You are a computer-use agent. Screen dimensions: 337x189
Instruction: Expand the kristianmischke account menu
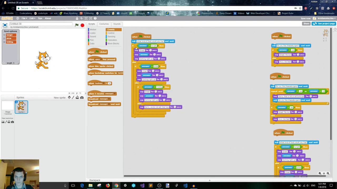coord(326,18)
